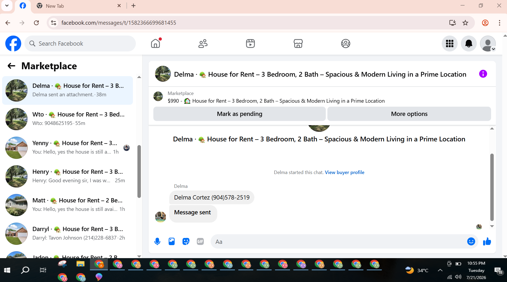Image resolution: width=507 pixels, height=282 pixels.
Task: Record a voice clip with microphone icon
Action: pyautogui.click(x=157, y=241)
